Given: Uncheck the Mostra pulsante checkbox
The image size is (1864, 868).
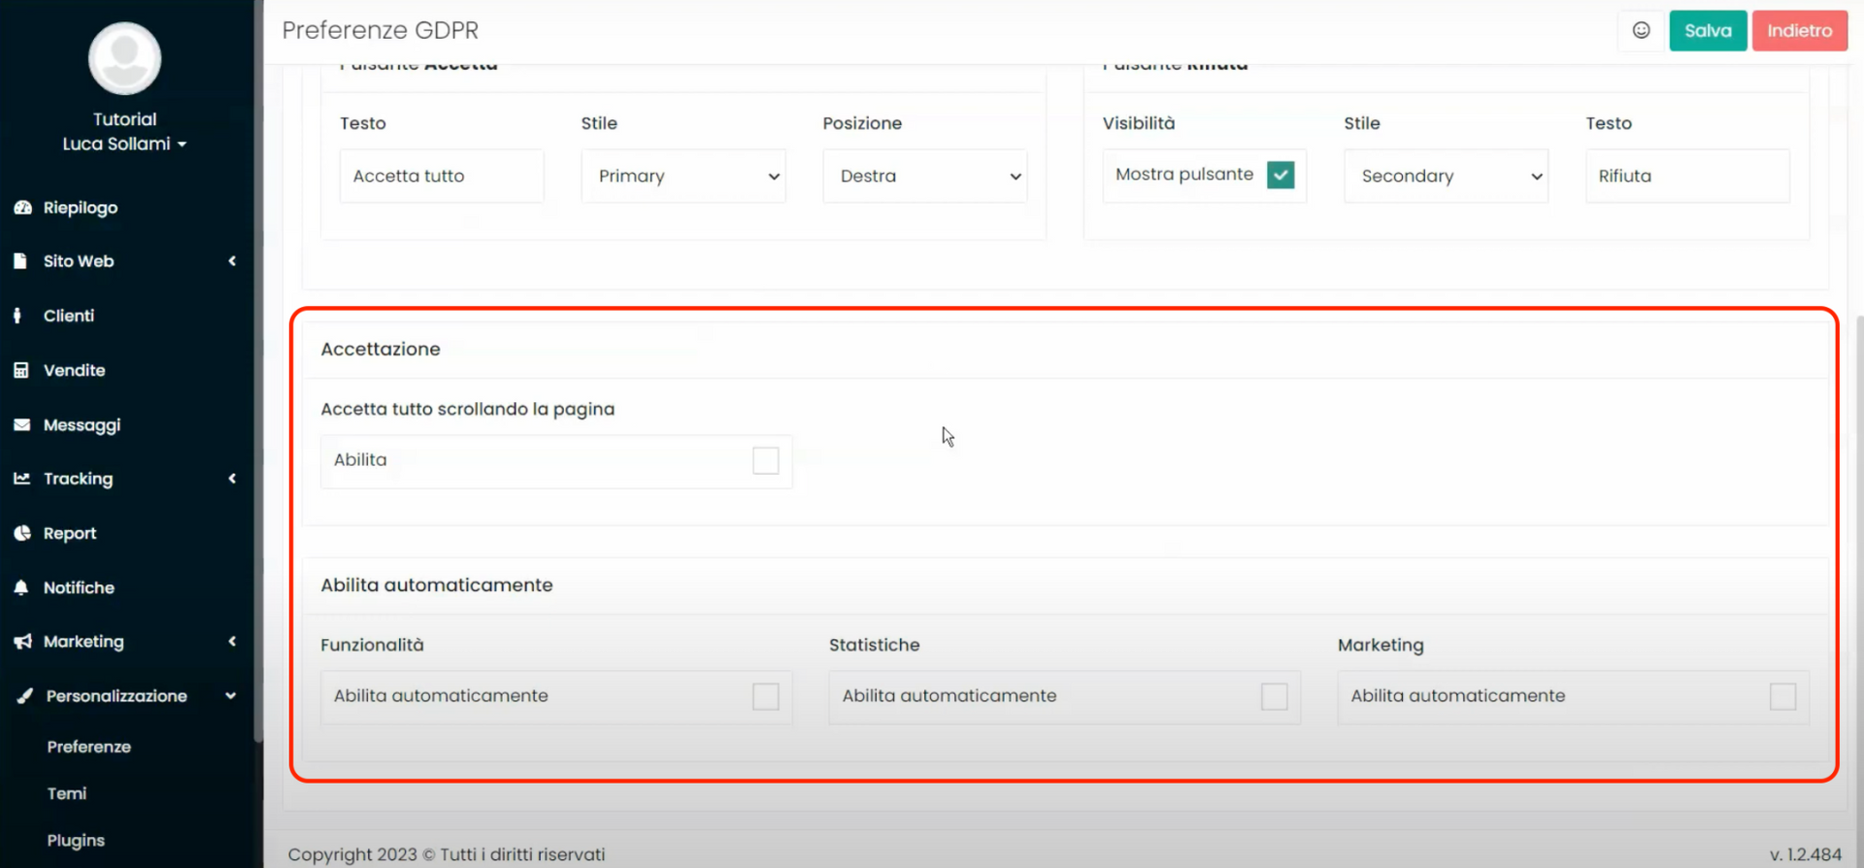Looking at the screenshot, I should 1281,175.
